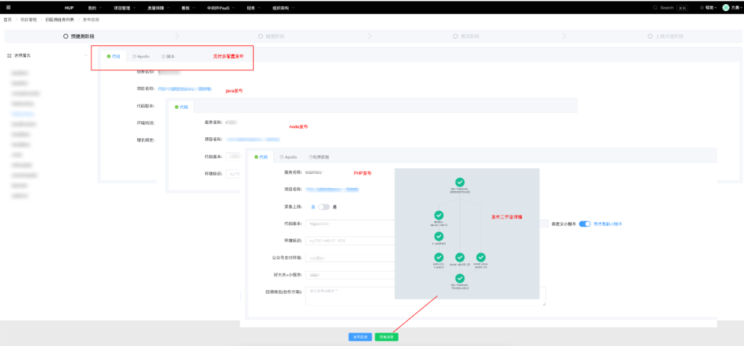This screenshot has height=346, width=744.
Task: Click the 公众号支付环境 field
Action: point(350,258)
